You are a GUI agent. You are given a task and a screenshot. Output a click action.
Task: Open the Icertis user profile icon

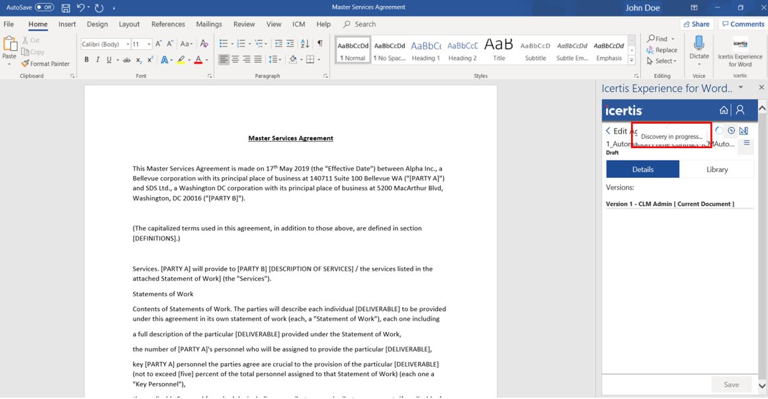pos(740,110)
